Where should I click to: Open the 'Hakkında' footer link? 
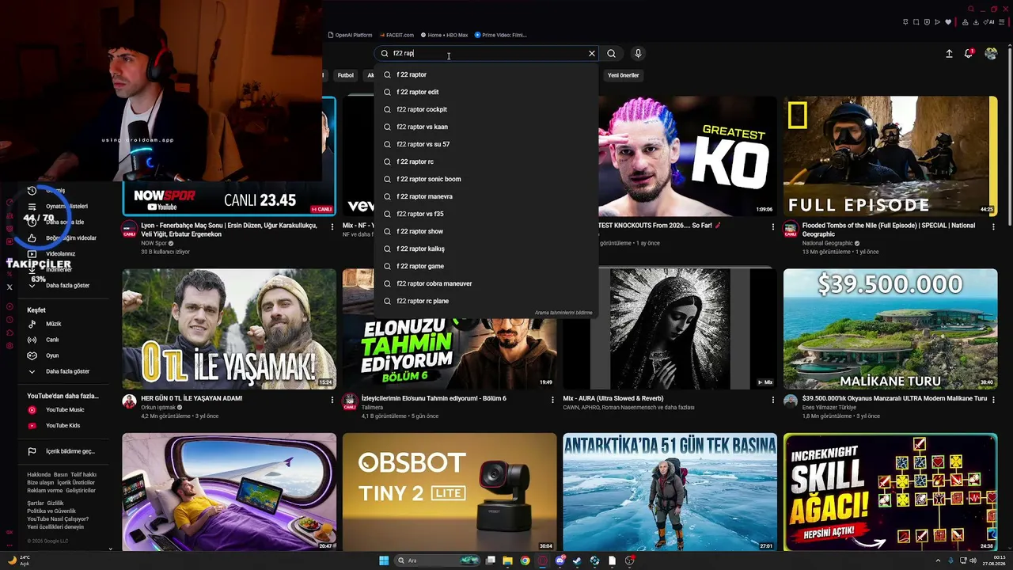click(39, 475)
